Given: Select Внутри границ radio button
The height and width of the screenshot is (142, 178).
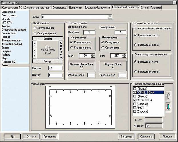Looking at the screenshot, I should (x=35, y=28).
